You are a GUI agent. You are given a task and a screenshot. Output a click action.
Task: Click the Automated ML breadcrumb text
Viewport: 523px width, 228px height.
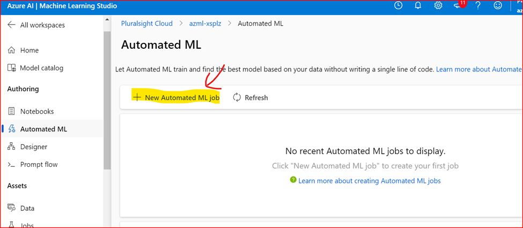point(261,24)
